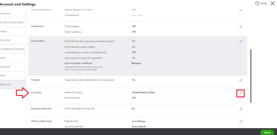Edit the Categories section with pencil icon

click(x=241, y=27)
